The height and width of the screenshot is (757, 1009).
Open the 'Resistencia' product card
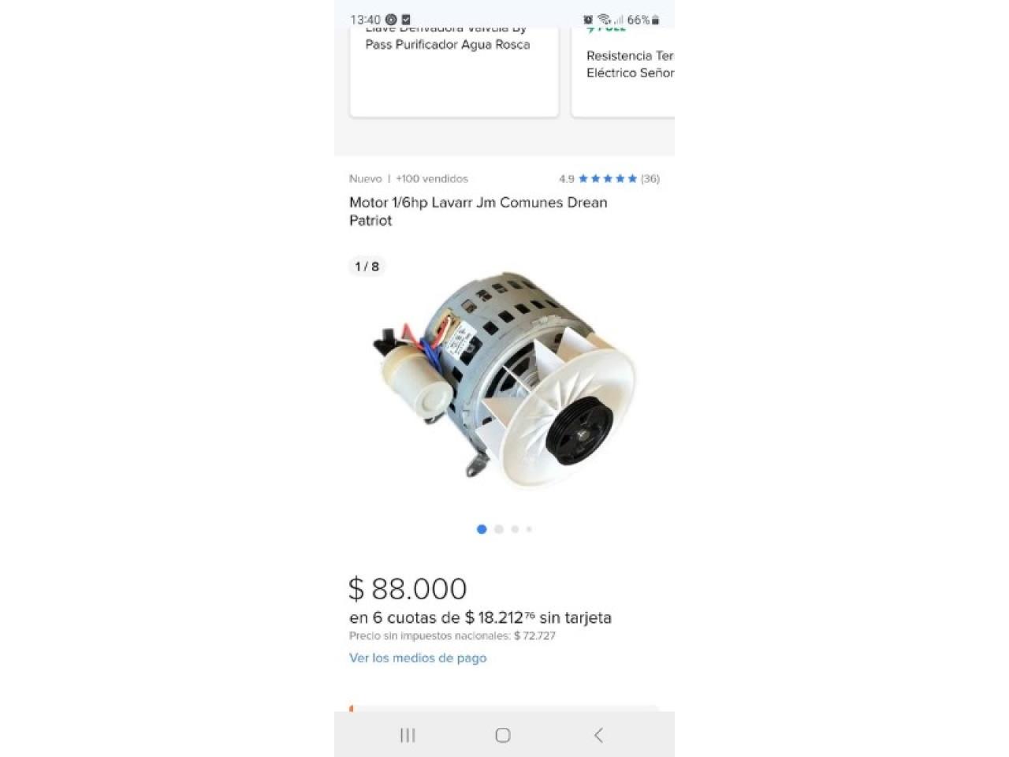point(623,73)
